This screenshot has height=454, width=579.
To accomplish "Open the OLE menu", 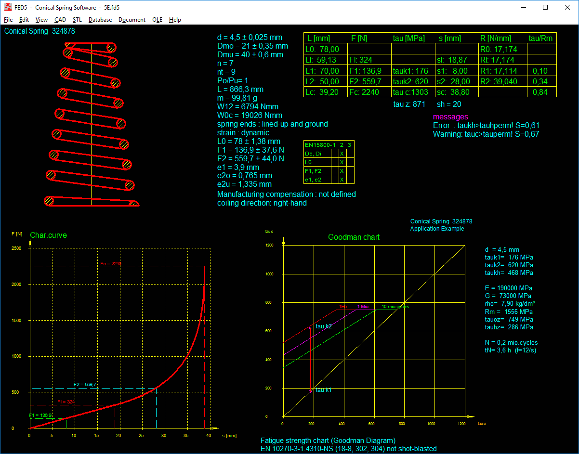I will tap(157, 20).
